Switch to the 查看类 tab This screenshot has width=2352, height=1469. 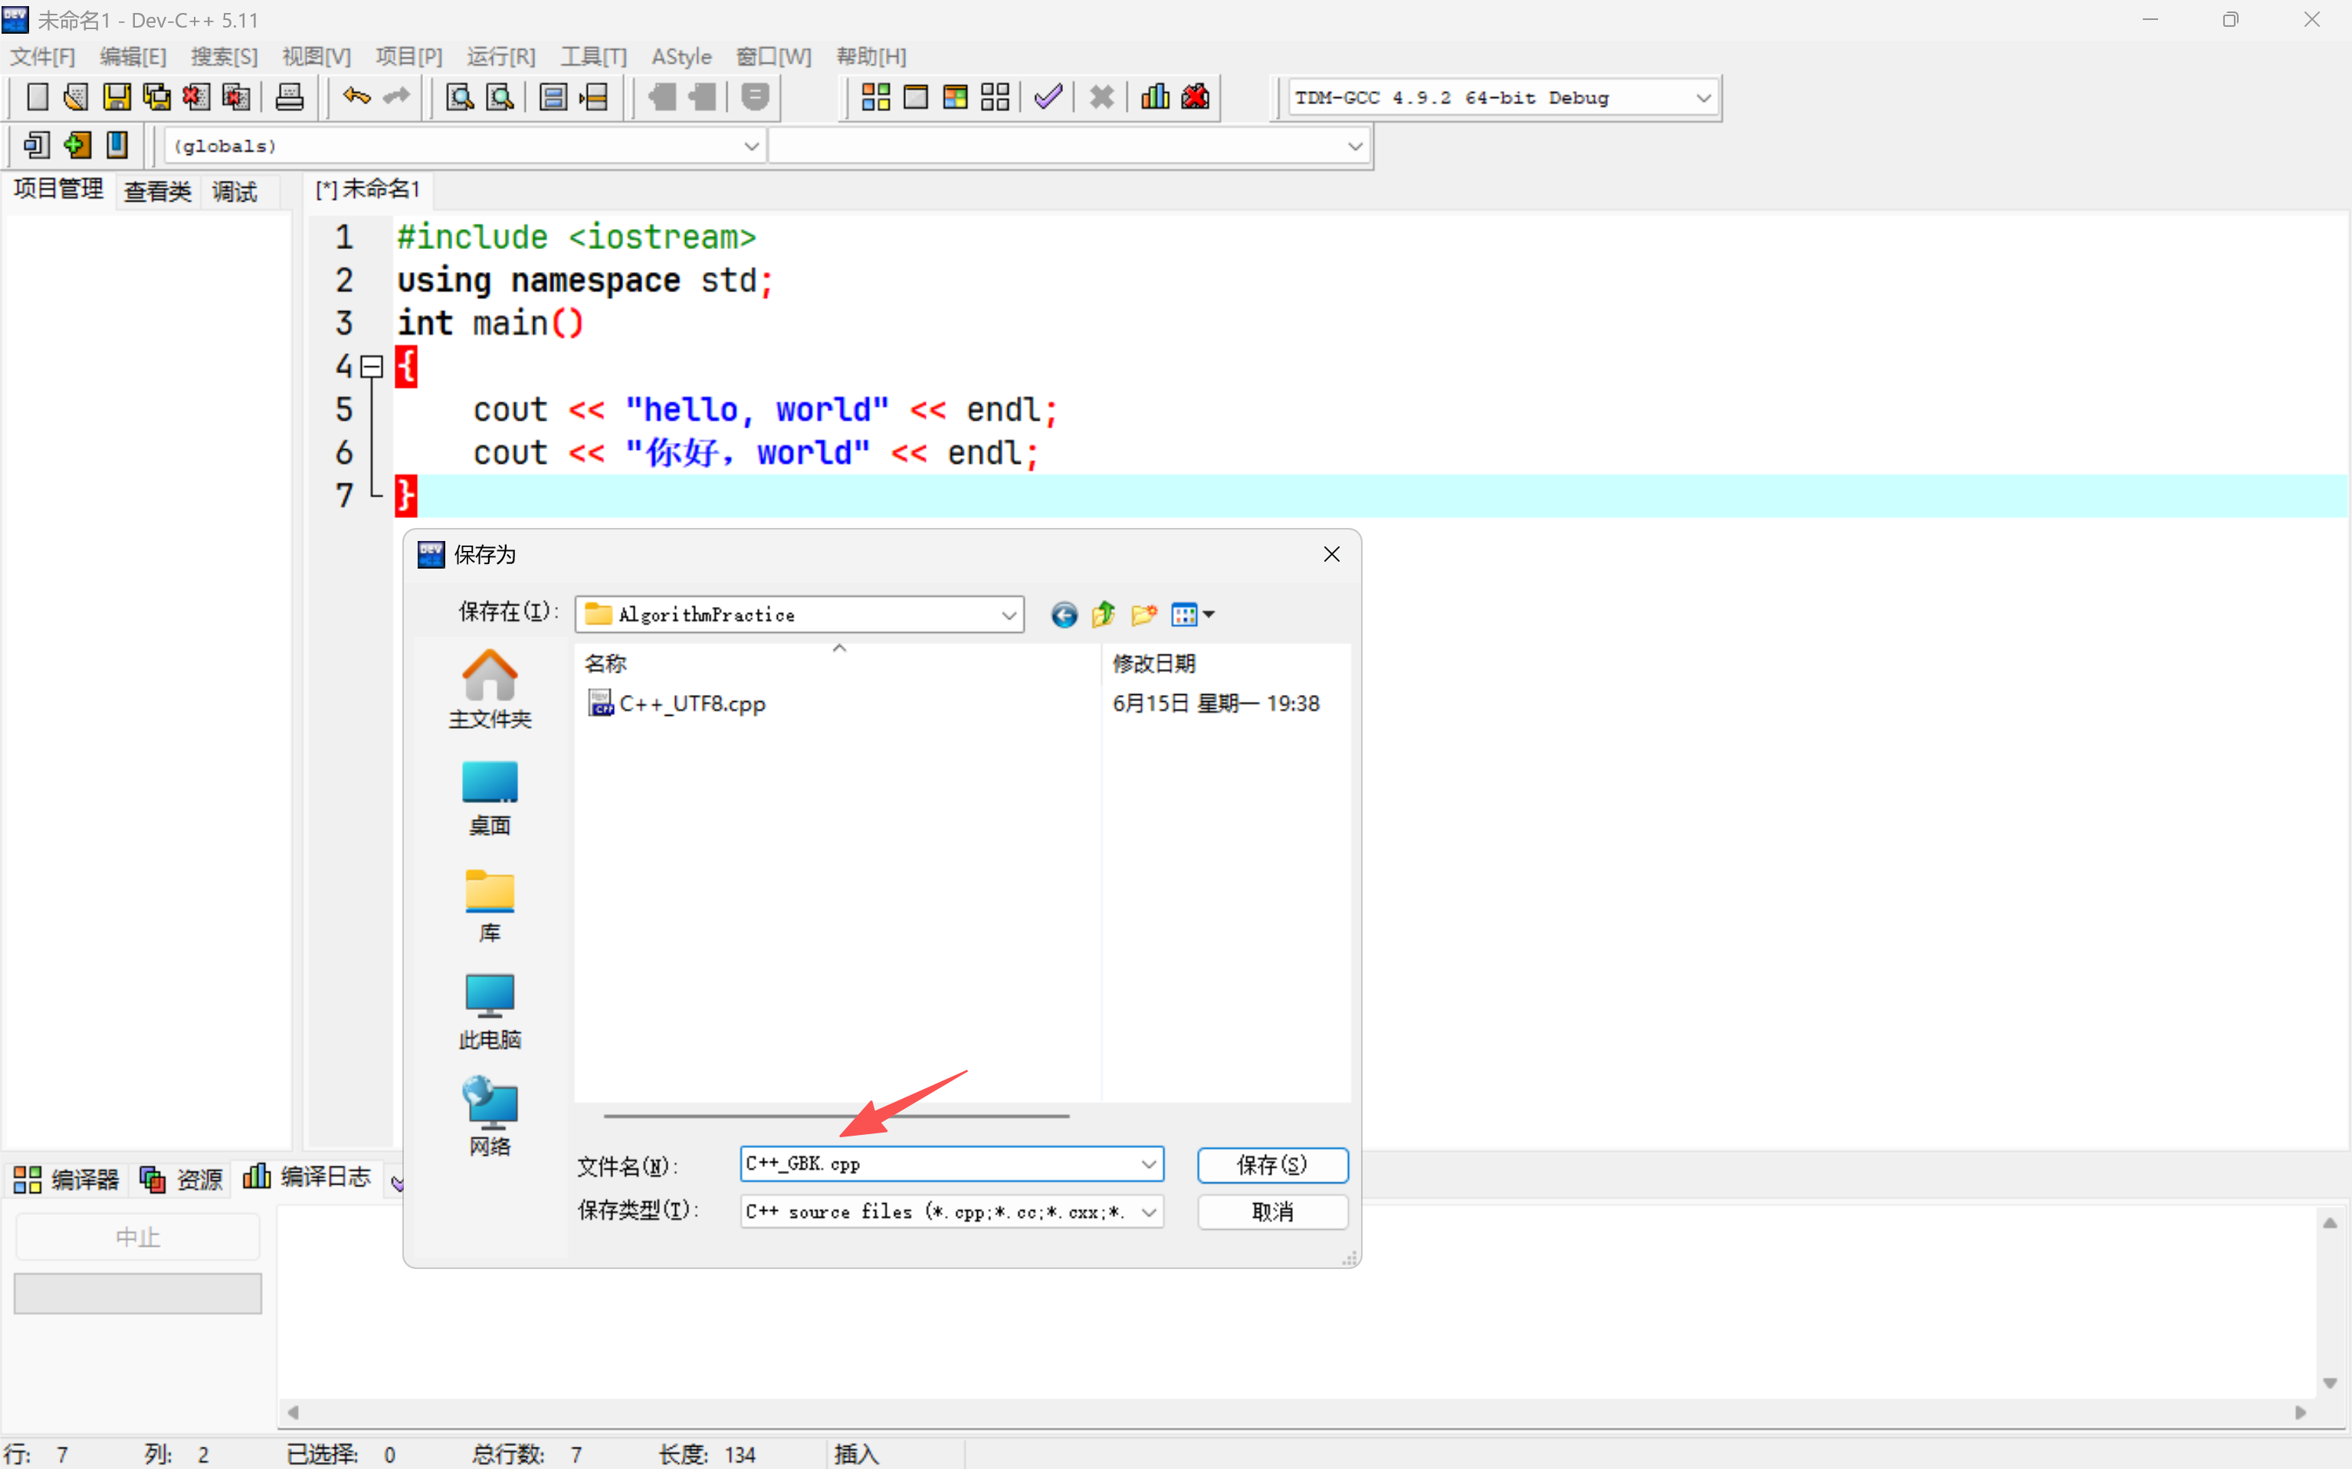pos(157,192)
